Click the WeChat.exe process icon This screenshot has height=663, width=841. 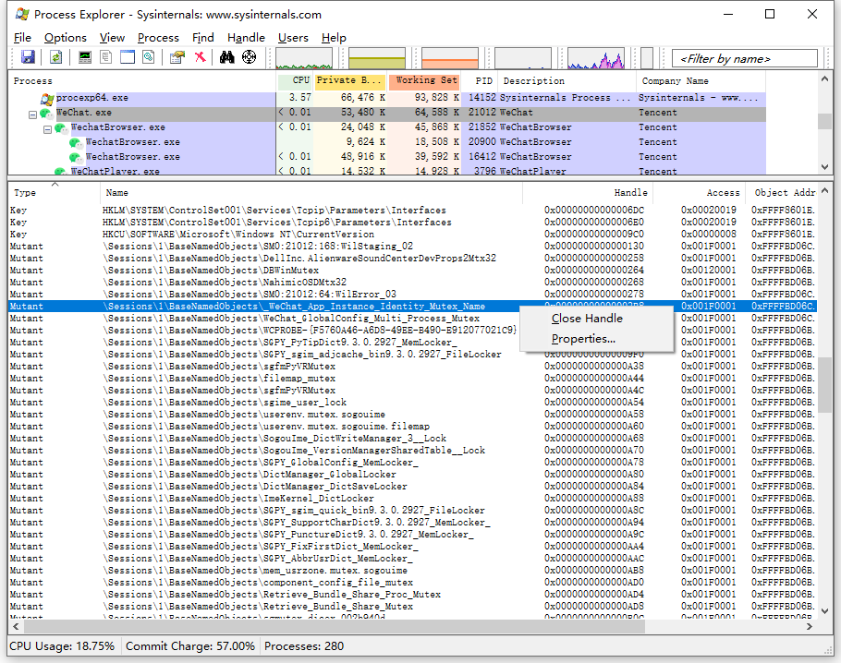(46, 113)
